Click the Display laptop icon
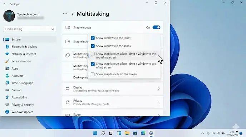Image resolution: width=246 pixels, height=137 pixels. click(68, 89)
